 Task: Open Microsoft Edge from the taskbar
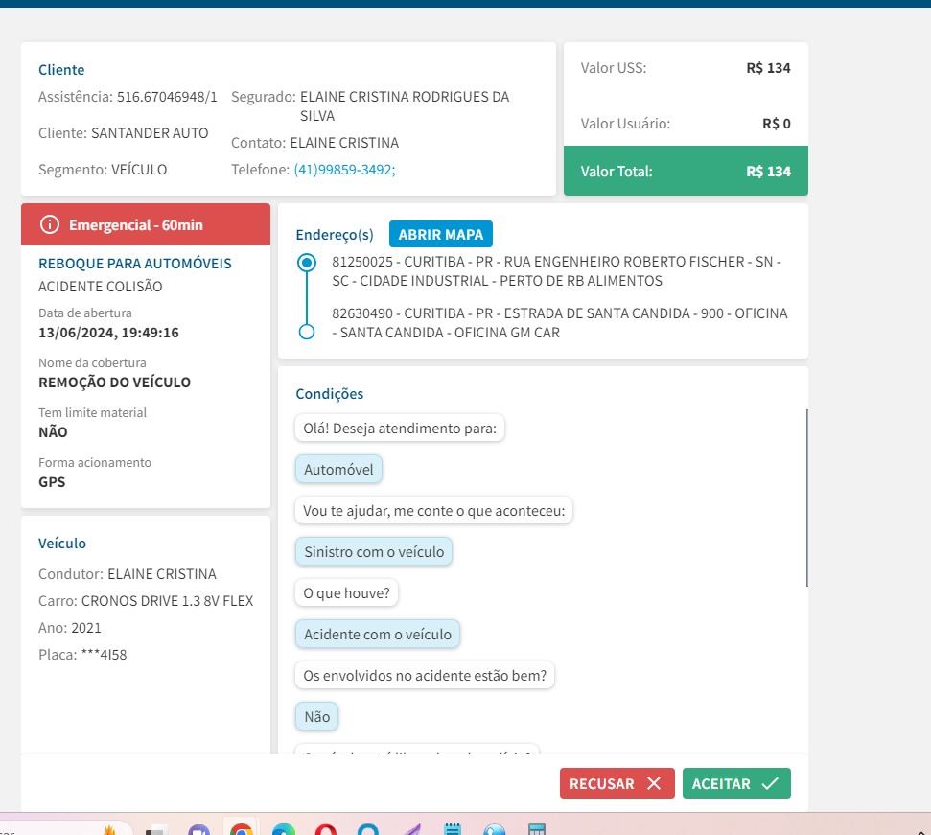click(284, 829)
